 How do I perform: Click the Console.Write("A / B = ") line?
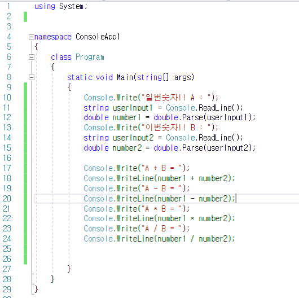click(x=137, y=229)
